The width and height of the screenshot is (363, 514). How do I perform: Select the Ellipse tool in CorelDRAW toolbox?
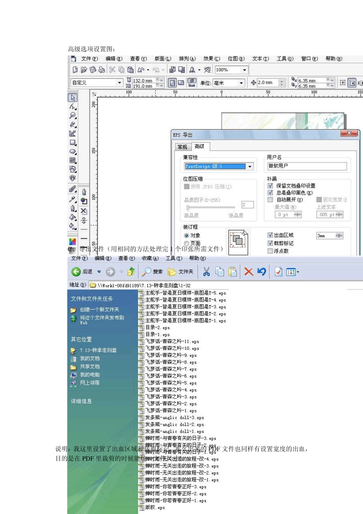pos(73,151)
